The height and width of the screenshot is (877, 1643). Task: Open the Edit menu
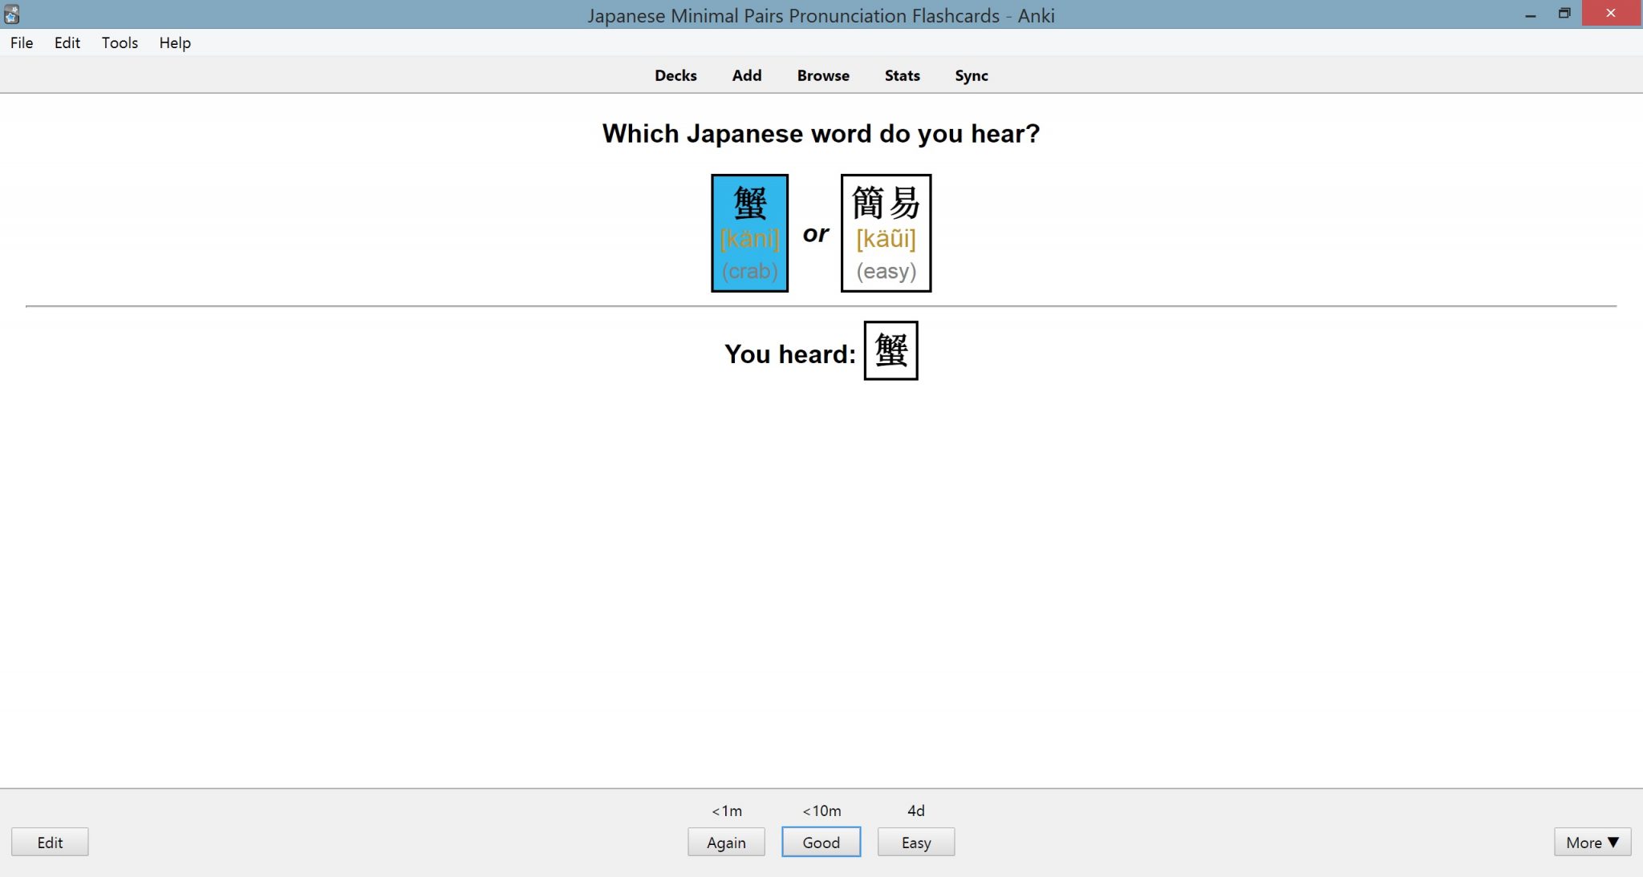[67, 42]
